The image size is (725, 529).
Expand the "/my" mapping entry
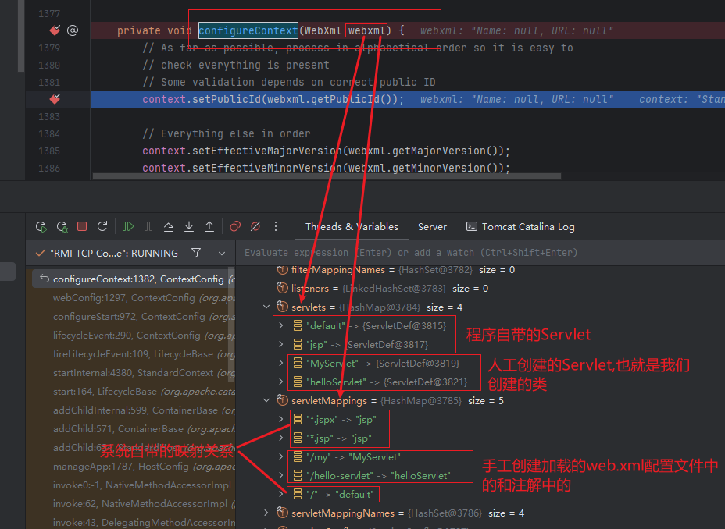280,456
